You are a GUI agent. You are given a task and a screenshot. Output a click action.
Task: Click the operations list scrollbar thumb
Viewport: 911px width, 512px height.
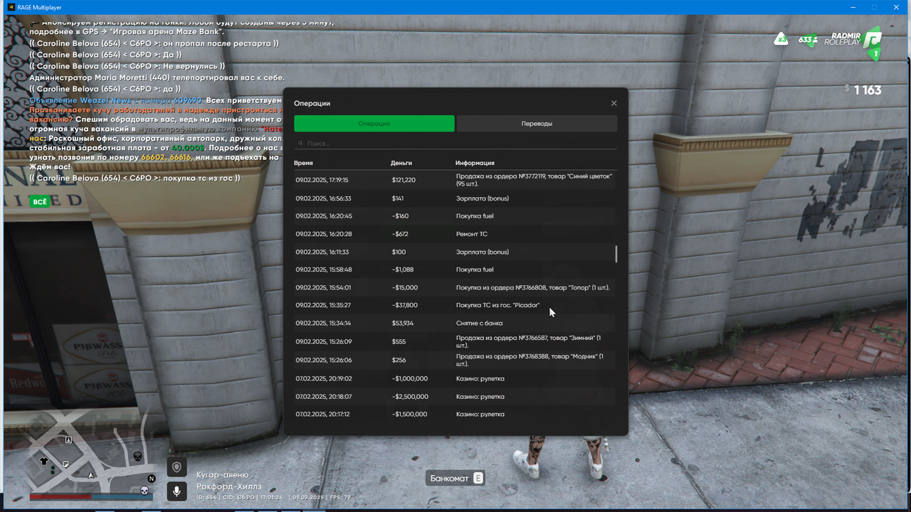(x=616, y=254)
